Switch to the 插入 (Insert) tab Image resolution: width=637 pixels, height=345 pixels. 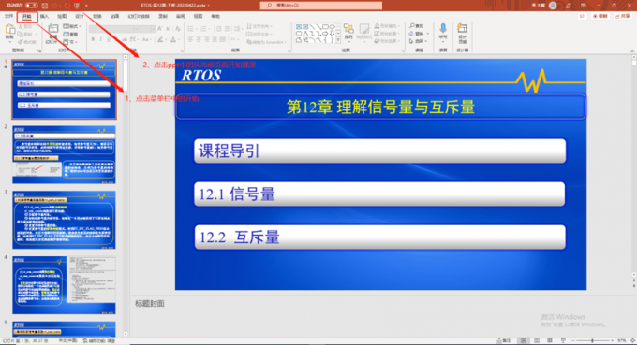(44, 16)
